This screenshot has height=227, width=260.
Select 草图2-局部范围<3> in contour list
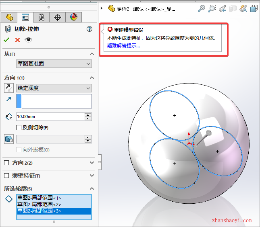(x=54, y=211)
